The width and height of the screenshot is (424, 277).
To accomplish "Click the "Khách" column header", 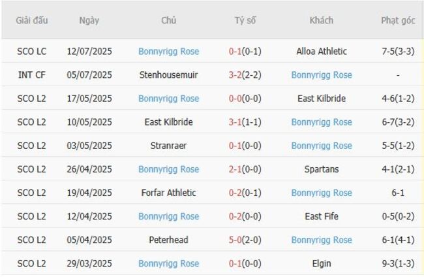I will (x=321, y=20).
